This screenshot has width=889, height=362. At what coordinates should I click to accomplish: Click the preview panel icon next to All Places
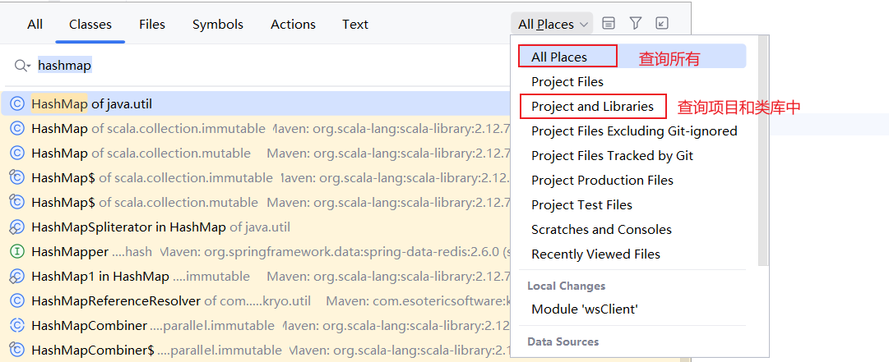609,24
